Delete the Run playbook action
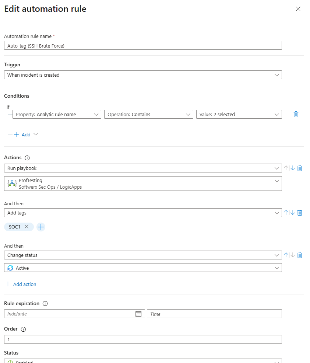 [300, 168]
